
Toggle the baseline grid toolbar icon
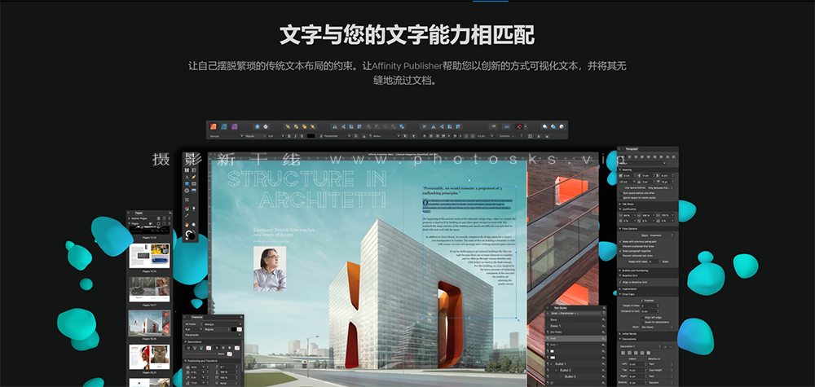coord(507,127)
